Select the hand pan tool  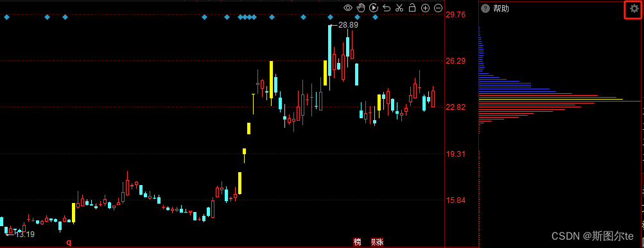click(361, 8)
